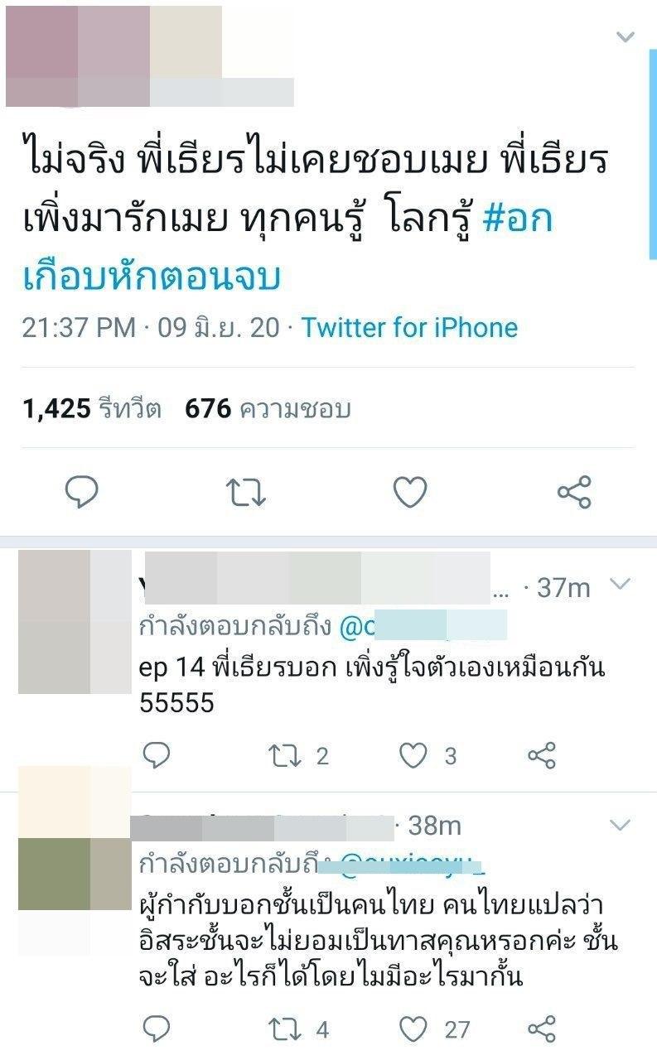This screenshot has height=1060, width=657.
Task: Expand options chevron on 38m reply
Action: point(620,824)
